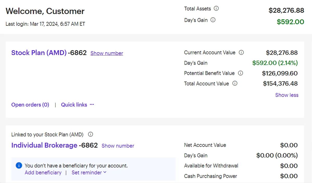The image size is (312, 183).
Task: Click the info icon beside Total Assets
Action: (216, 9)
